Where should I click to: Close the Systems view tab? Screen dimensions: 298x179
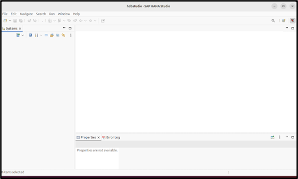pos(20,28)
